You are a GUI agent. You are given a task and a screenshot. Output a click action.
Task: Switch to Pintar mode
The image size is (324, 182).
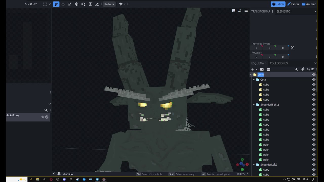pyautogui.click(x=293, y=4)
